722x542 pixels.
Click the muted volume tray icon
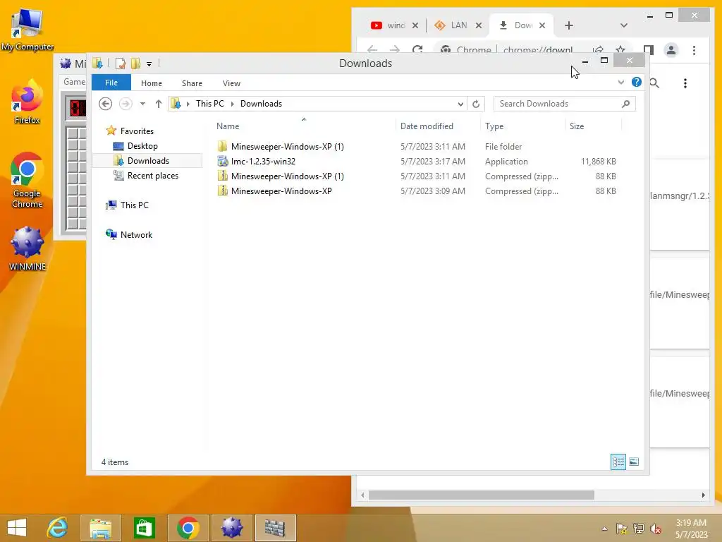coord(656,529)
